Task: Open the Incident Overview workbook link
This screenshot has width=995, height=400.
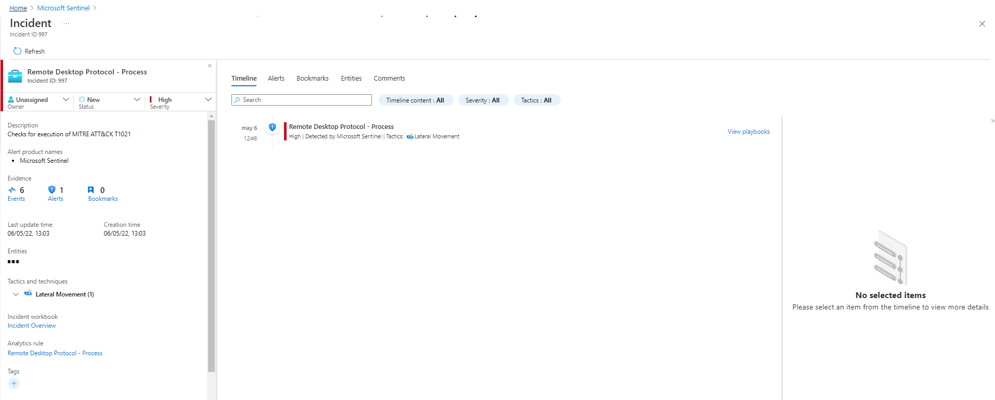Action: point(32,326)
